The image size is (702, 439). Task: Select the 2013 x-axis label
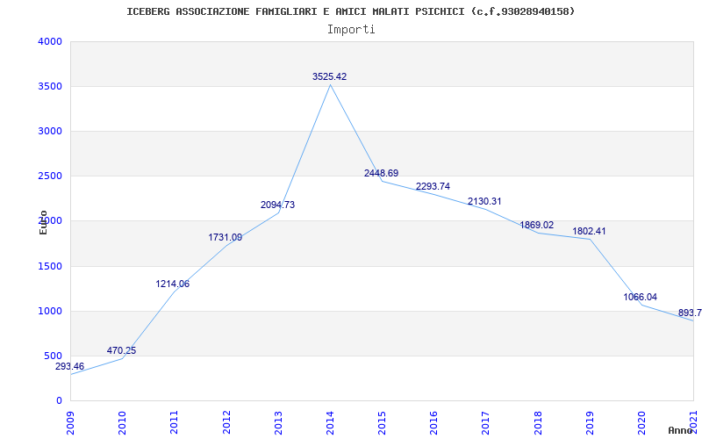tap(278, 422)
